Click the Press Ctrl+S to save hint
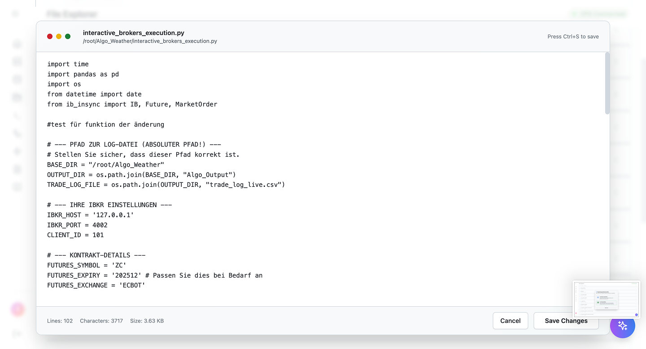 click(x=573, y=36)
